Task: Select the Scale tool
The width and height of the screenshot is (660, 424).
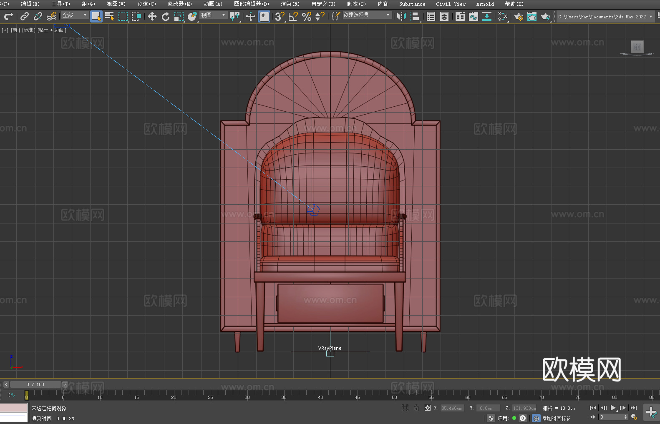Action: click(179, 16)
